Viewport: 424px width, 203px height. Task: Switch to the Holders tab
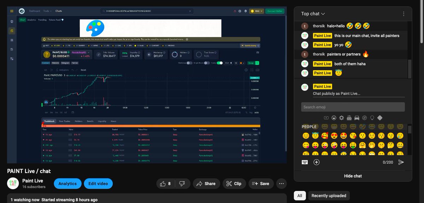tap(78, 121)
